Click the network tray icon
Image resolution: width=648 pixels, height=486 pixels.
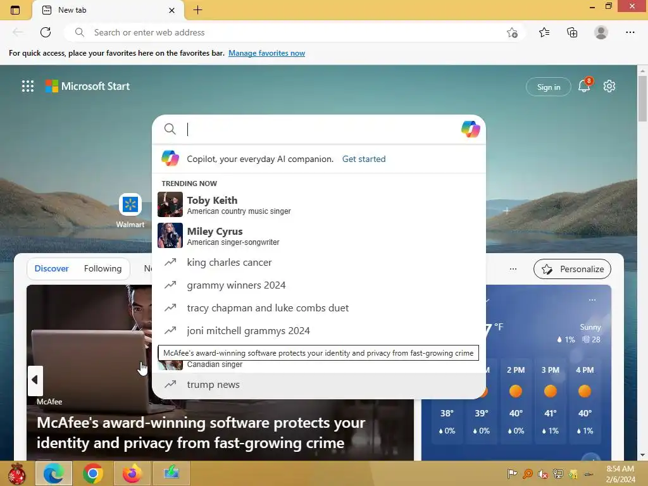(x=558, y=473)
